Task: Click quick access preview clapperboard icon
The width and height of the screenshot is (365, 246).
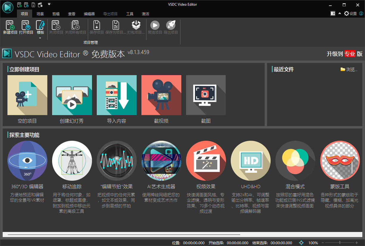Action: 40,4
